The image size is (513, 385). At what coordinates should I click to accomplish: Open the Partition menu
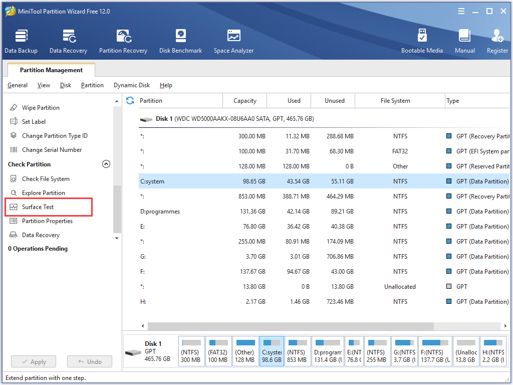point(92,85)
